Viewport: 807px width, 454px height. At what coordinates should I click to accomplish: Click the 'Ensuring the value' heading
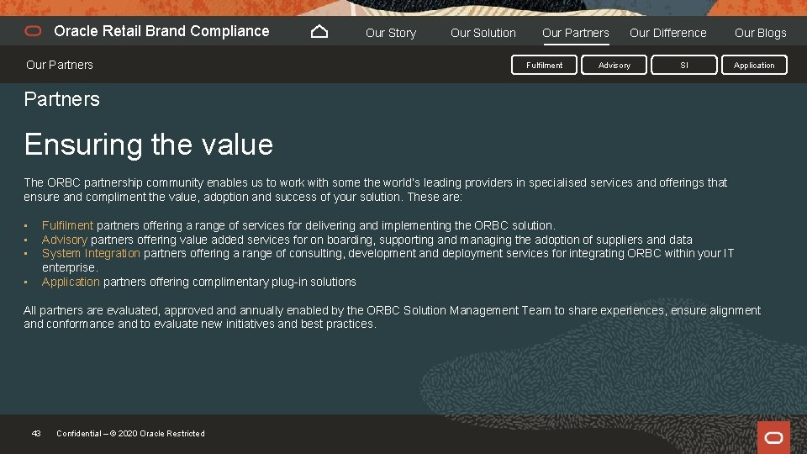coord(148,145)
